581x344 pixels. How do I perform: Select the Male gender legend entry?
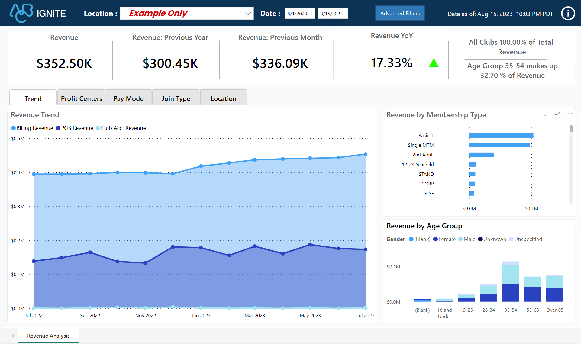[x=467, y=239]
